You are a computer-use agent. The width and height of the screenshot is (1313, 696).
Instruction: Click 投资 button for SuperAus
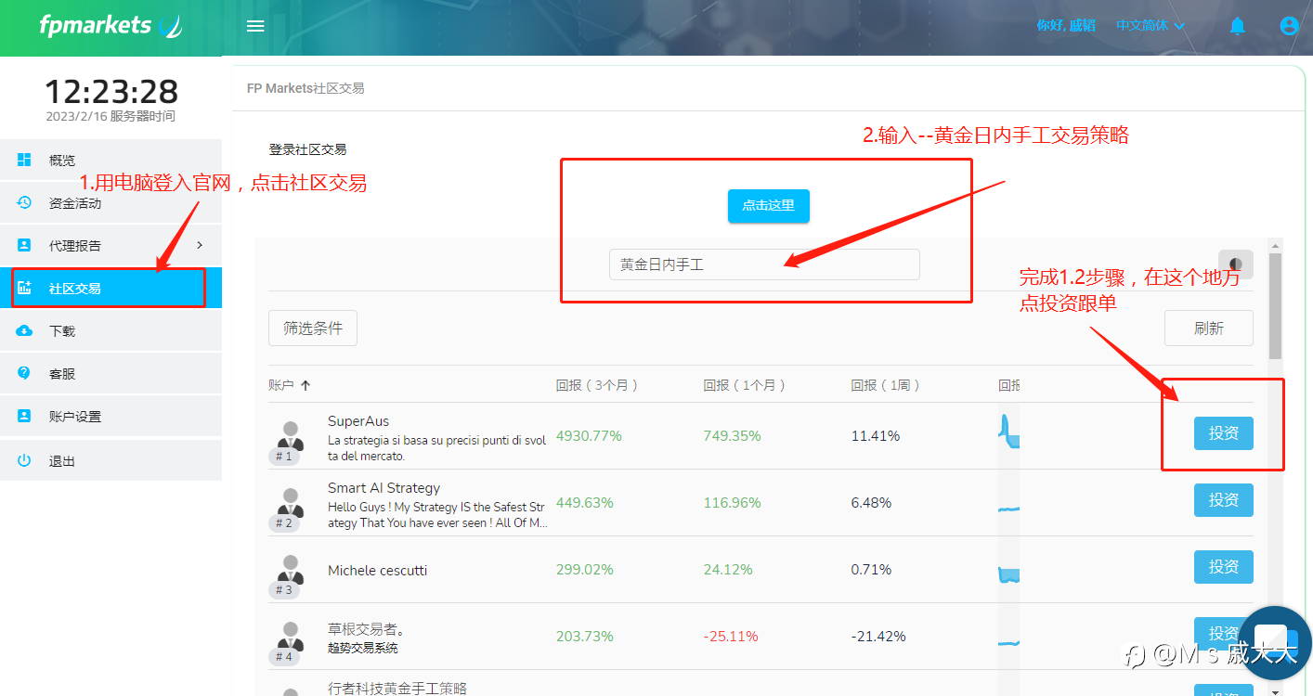click(x=1224, y=433)
